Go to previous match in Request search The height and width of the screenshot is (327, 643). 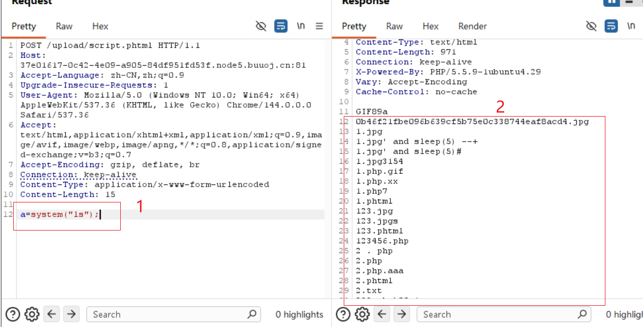coord(51,314)
